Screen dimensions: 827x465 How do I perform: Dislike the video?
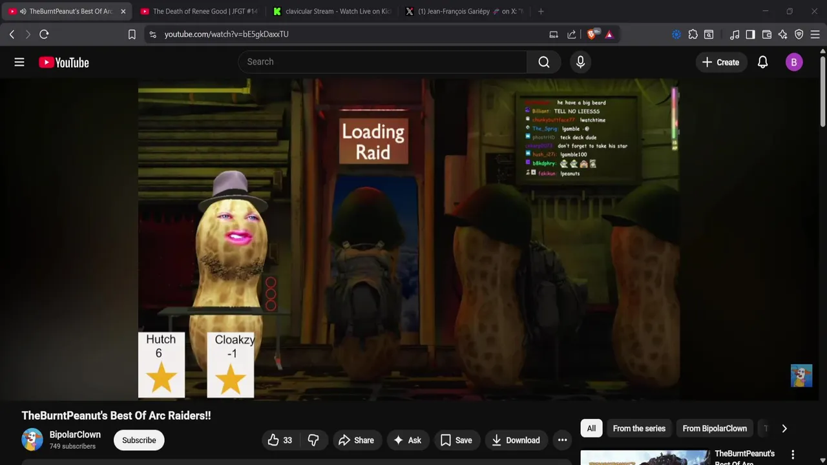313,440
